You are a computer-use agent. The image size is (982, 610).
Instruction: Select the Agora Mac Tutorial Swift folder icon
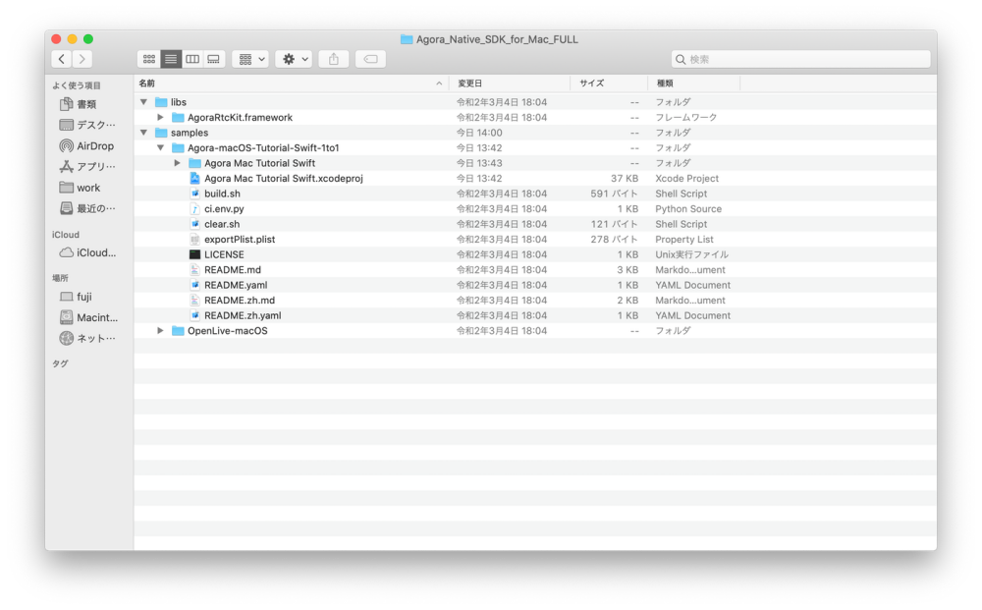[194, 163]
